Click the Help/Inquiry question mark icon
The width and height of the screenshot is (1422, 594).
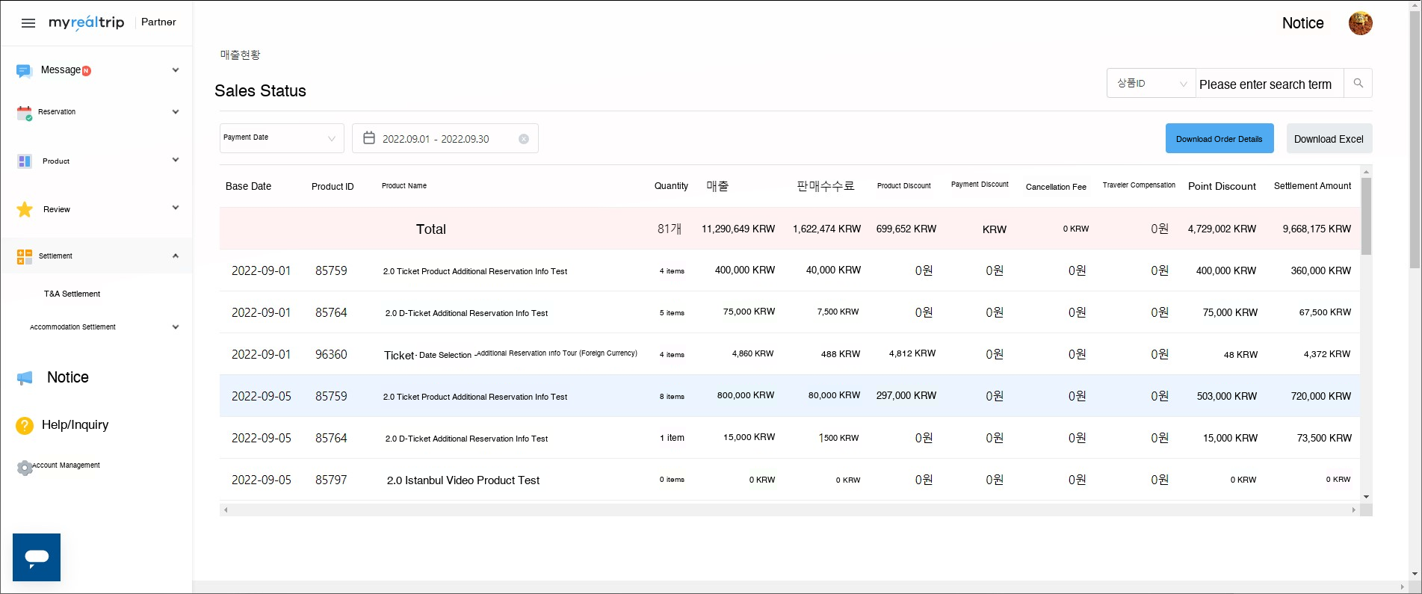coord(25,425)
